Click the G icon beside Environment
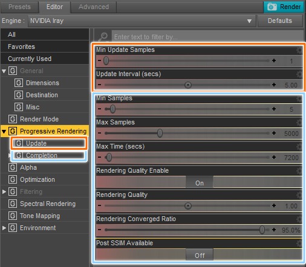Screen dimensions: 306x267 (x=13, y=228)
